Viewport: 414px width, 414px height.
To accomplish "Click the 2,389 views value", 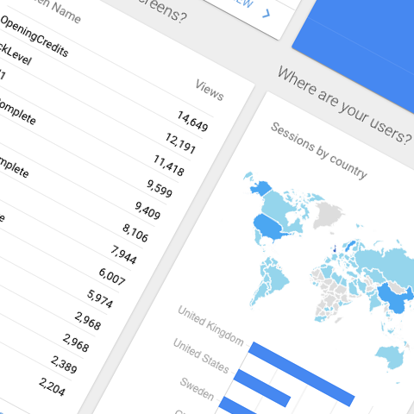I will (64, 365).
